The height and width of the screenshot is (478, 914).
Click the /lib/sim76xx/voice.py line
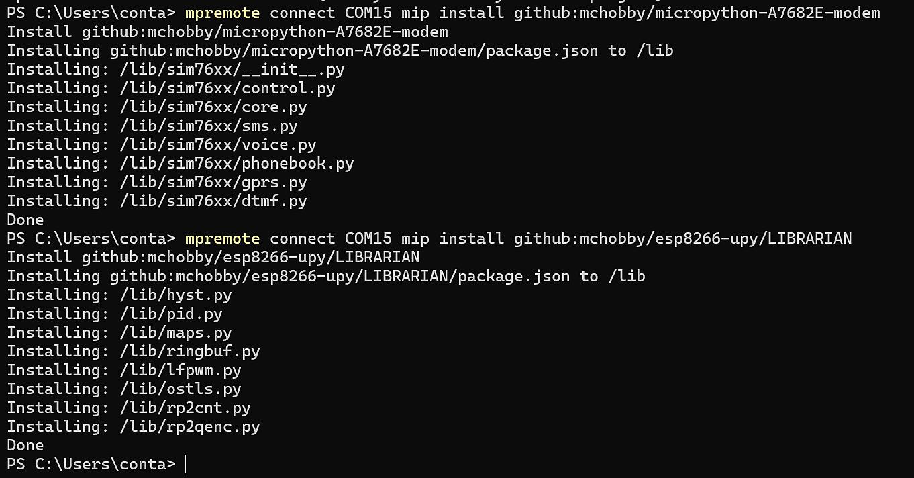click(162, 144)
